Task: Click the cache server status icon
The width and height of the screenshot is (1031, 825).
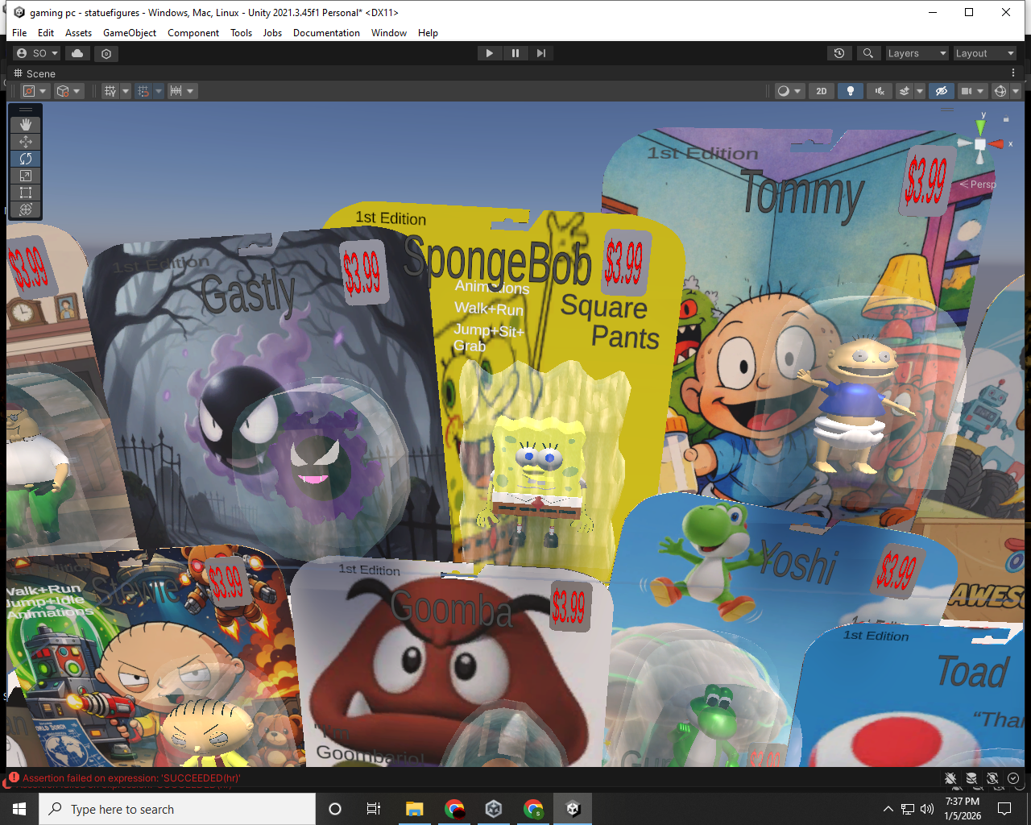Action: coord(971,778)
